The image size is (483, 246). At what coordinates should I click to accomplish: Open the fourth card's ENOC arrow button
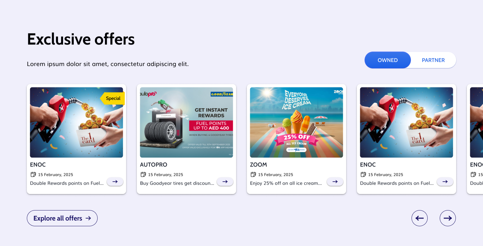[x=445, y=181]
